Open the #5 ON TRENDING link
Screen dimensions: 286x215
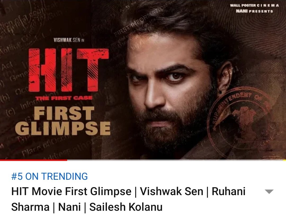50,177
